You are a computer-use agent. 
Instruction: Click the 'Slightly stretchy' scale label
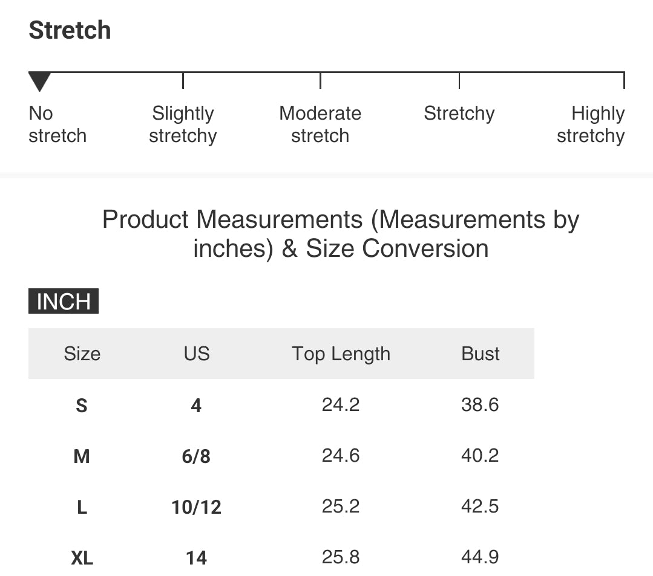(x=183, y=125)
